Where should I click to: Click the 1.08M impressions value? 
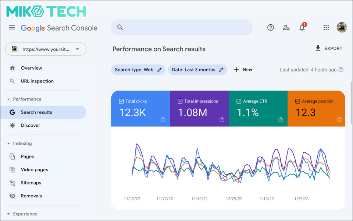(192, 112)
